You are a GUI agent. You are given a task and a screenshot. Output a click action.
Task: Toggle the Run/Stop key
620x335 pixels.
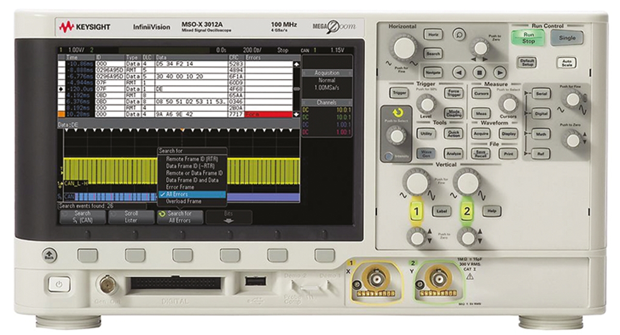tap(528, 38)
